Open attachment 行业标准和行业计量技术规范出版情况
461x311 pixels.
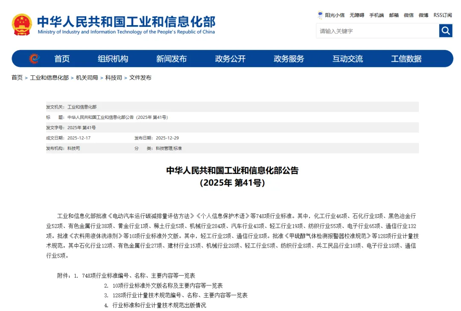coord(159,305)
